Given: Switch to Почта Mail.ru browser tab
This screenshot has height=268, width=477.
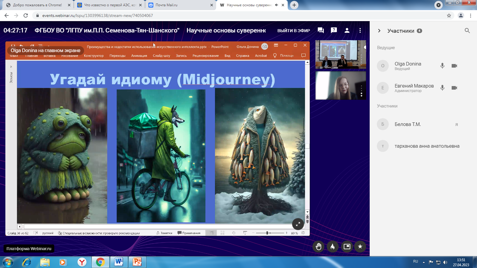Looking at the screenshot, I should tap(180, 5).
